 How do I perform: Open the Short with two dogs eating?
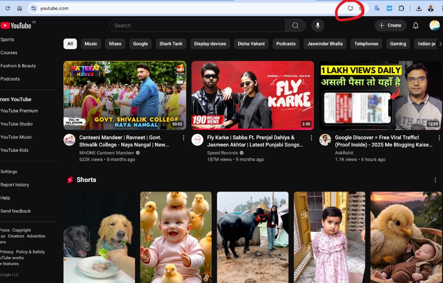pos(99,237)
